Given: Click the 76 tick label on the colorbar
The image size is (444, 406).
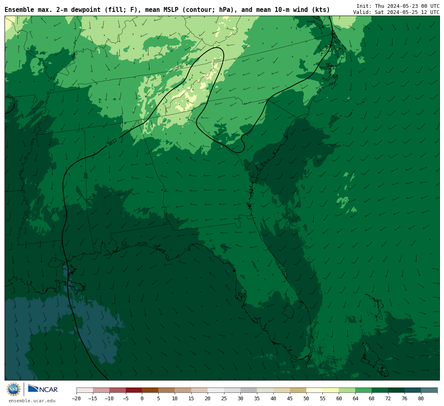Looking at the screenshot, I should tap(405, 399).
